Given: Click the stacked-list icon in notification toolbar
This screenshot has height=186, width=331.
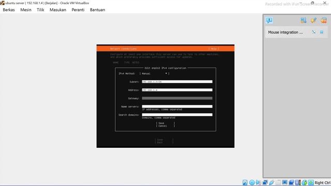Looking at the screenshot, I should pos(304,20).
